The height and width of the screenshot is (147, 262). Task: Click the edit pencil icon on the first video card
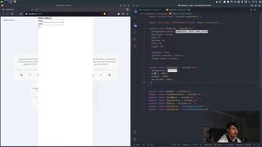click(30, 75)
